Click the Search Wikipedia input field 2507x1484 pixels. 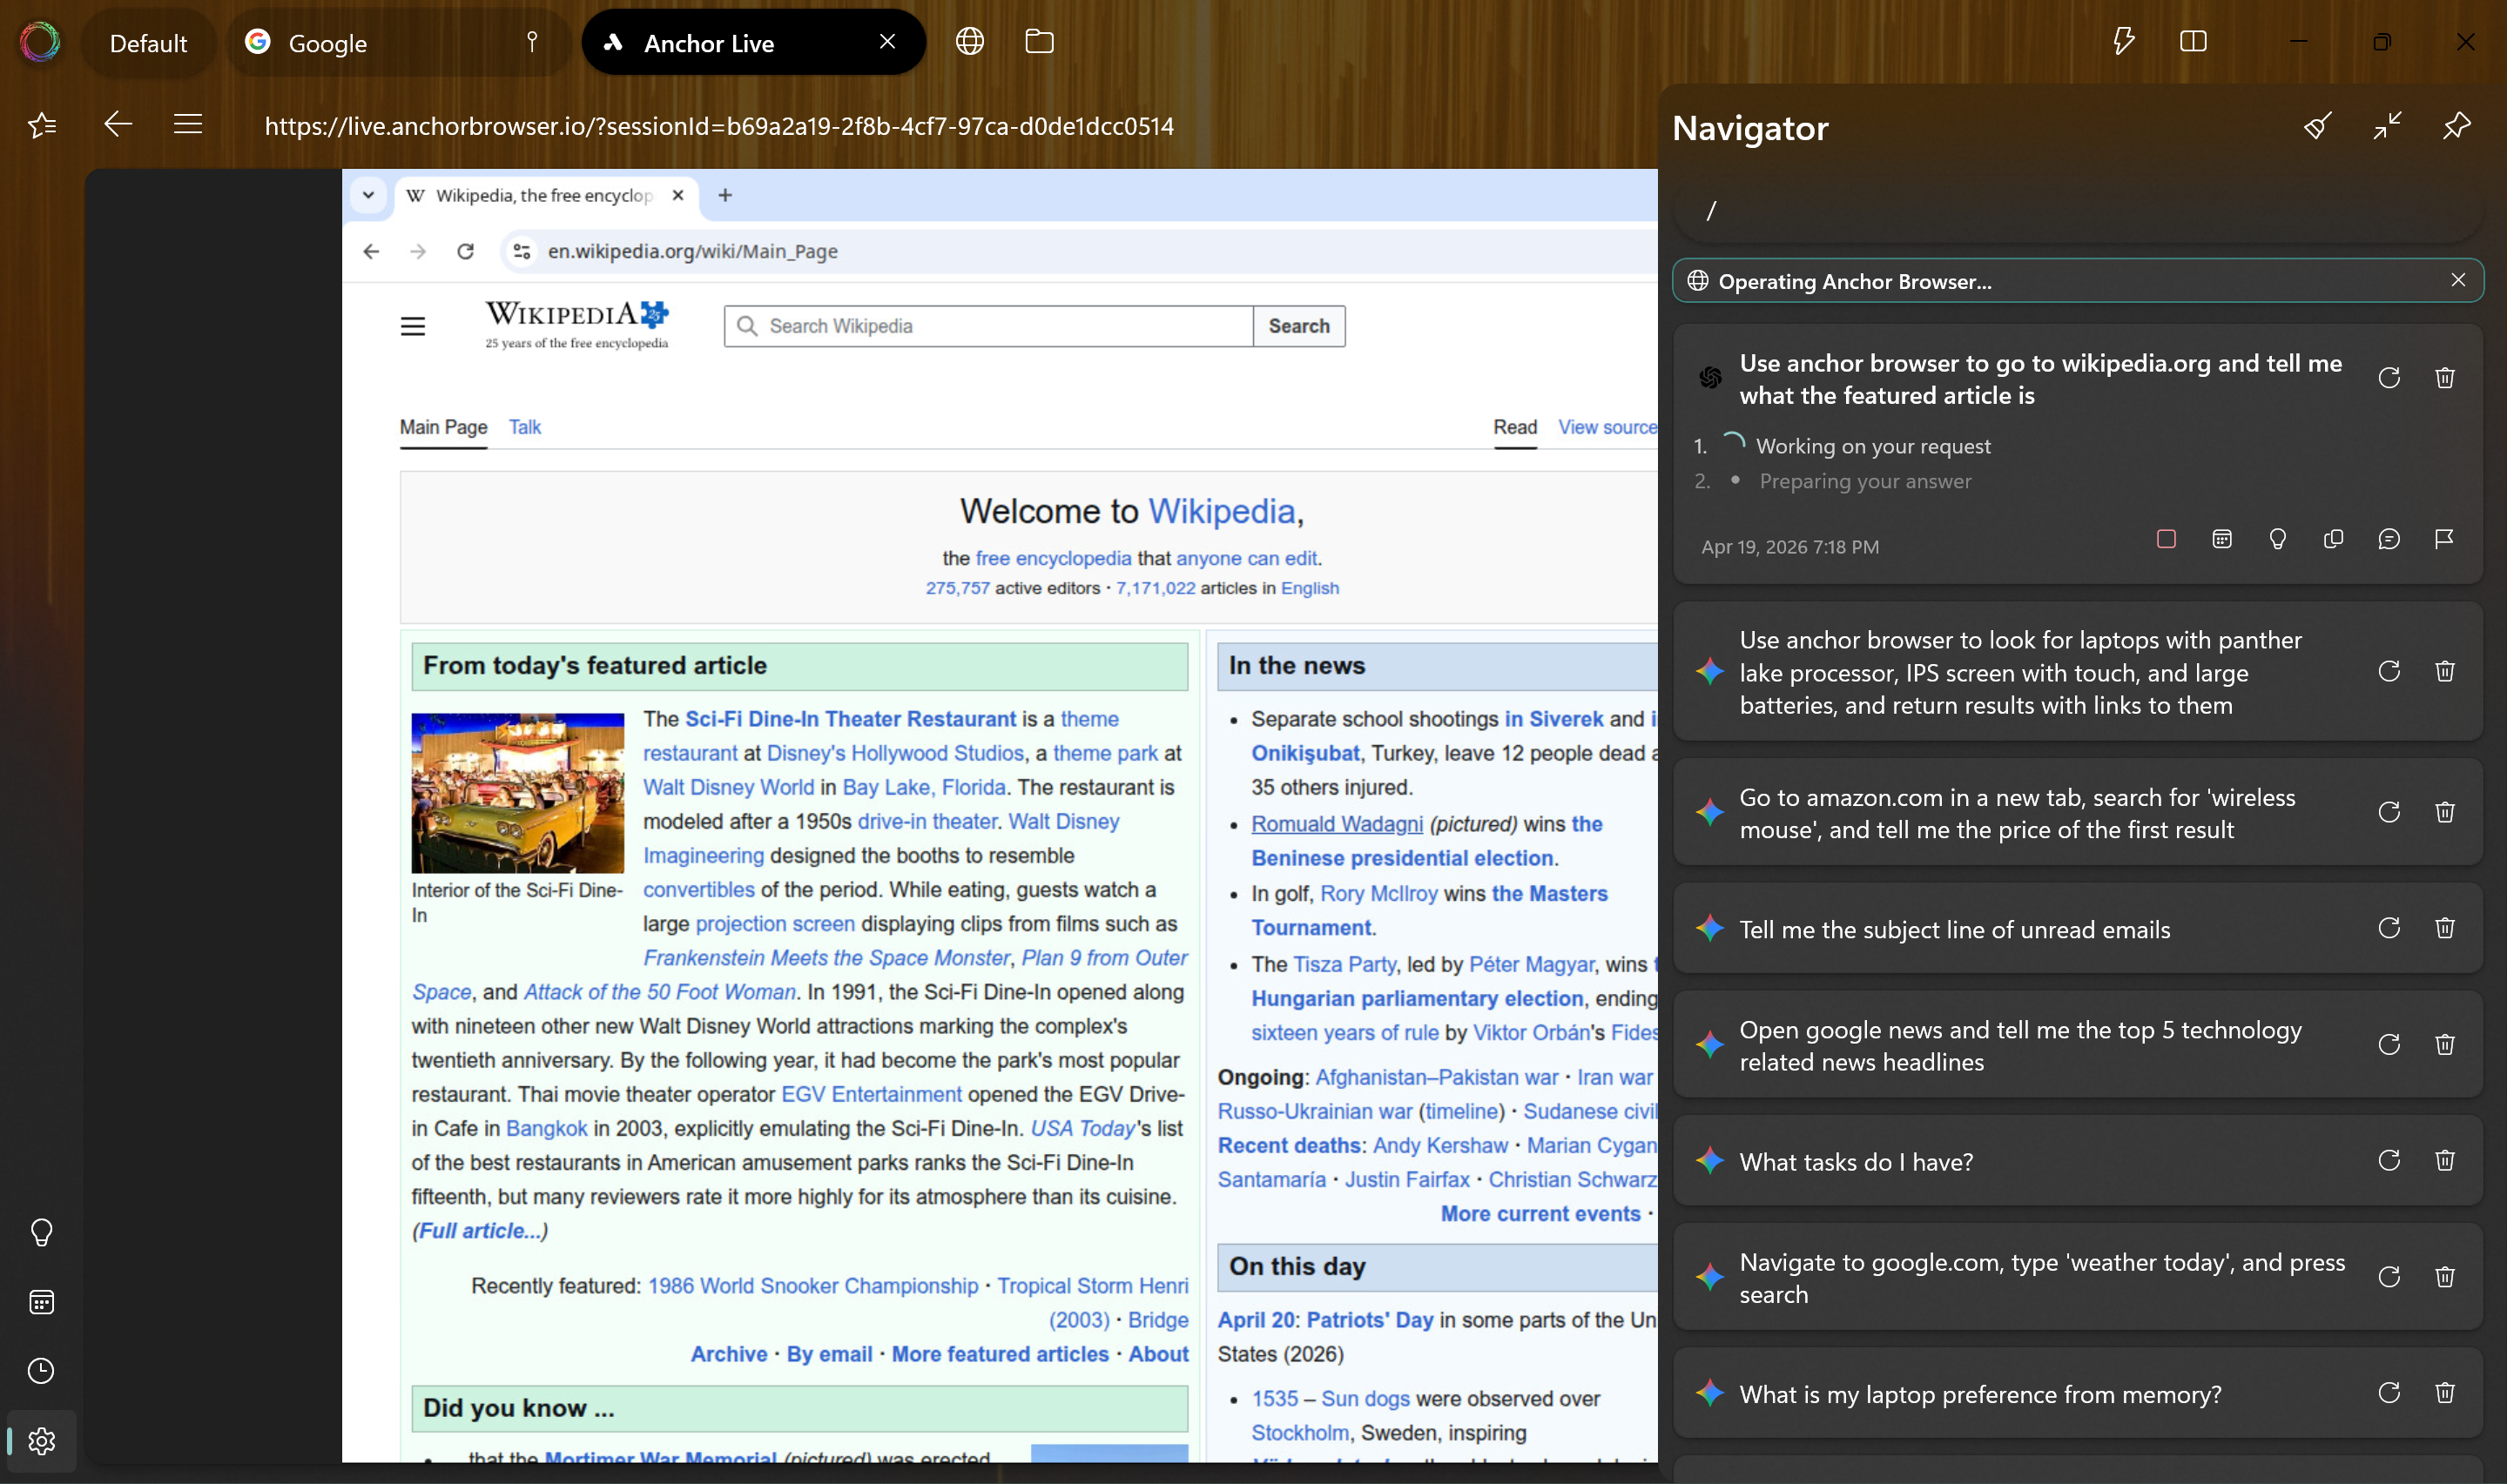(x=988, y=326)
